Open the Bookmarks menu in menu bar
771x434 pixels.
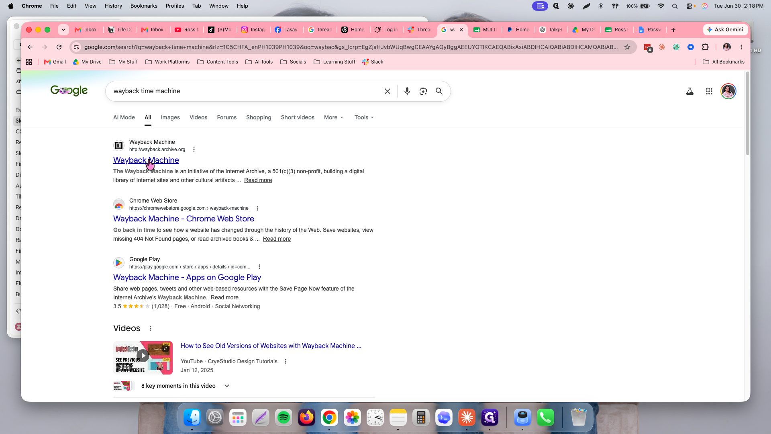pos(144,6)
